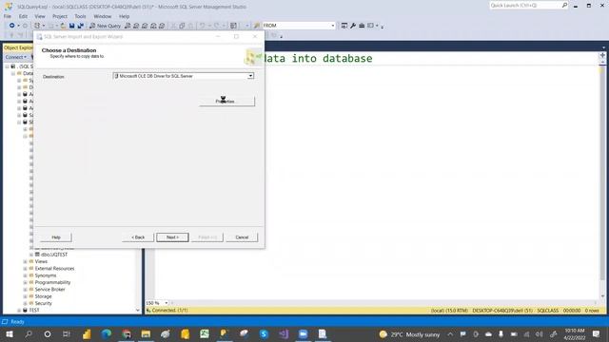Expand the Service Broker folder node

(x=26, y=290)
